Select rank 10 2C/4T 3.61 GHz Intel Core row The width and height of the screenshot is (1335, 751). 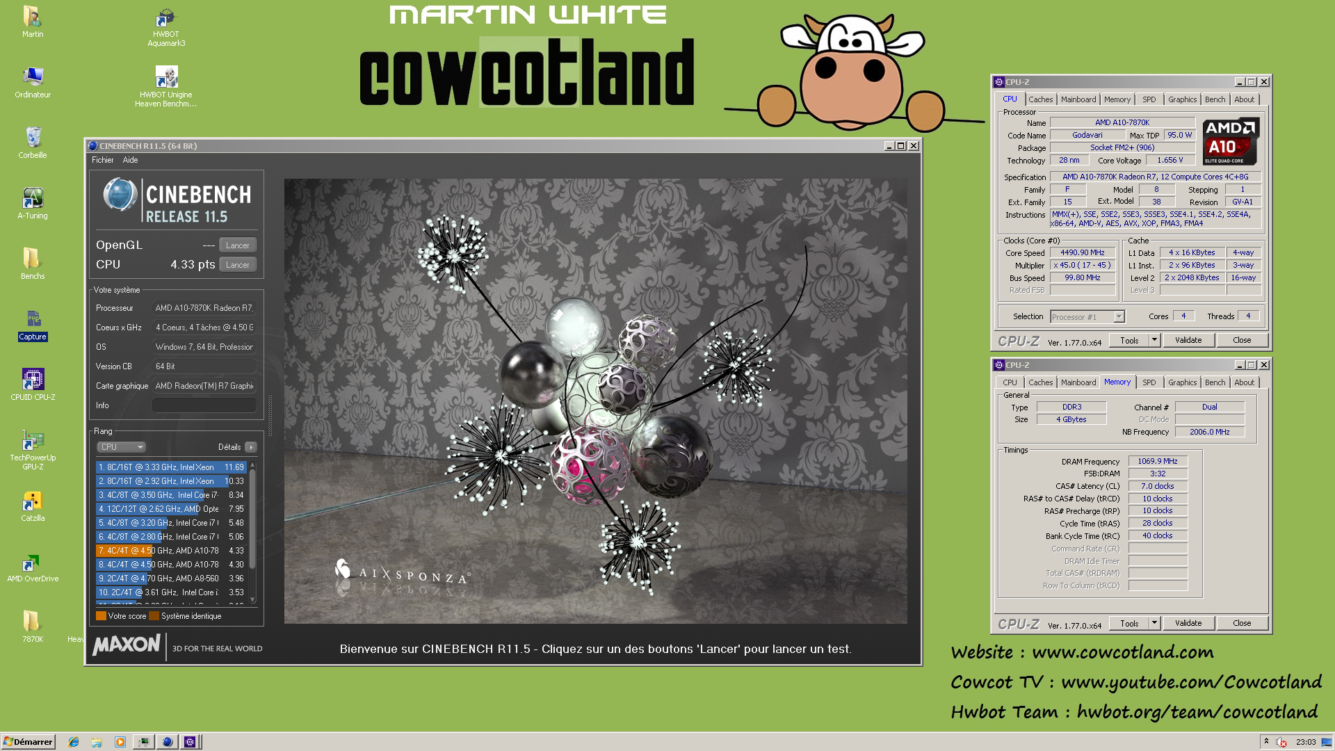click(x=171, y=592)
